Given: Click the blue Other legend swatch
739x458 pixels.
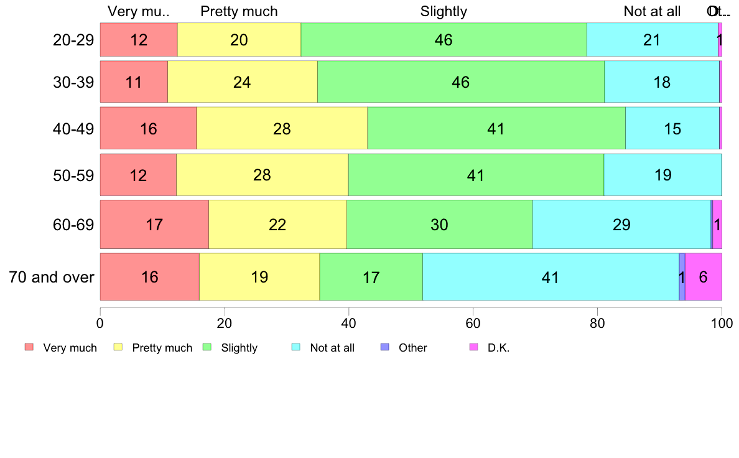Looking at the screenshot, I should pyautogui.click(x=384, y=347).
